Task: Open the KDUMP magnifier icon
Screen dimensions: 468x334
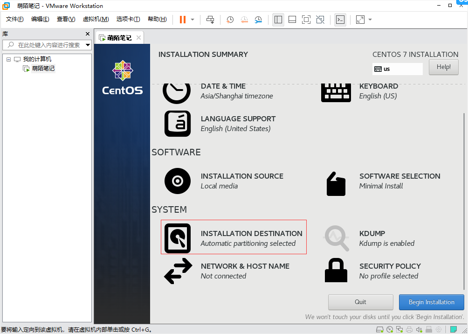Action: tap(337, 238)
